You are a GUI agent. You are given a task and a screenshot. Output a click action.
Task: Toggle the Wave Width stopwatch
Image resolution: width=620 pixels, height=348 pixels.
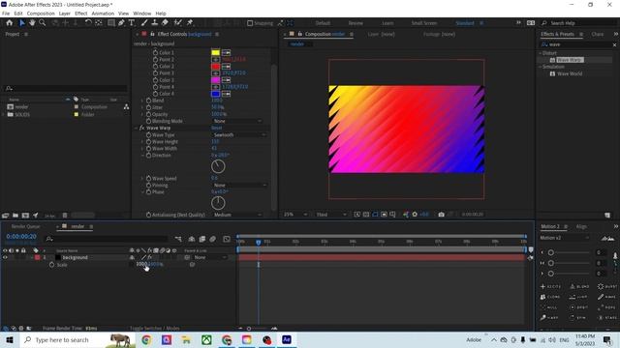point(148,148)
